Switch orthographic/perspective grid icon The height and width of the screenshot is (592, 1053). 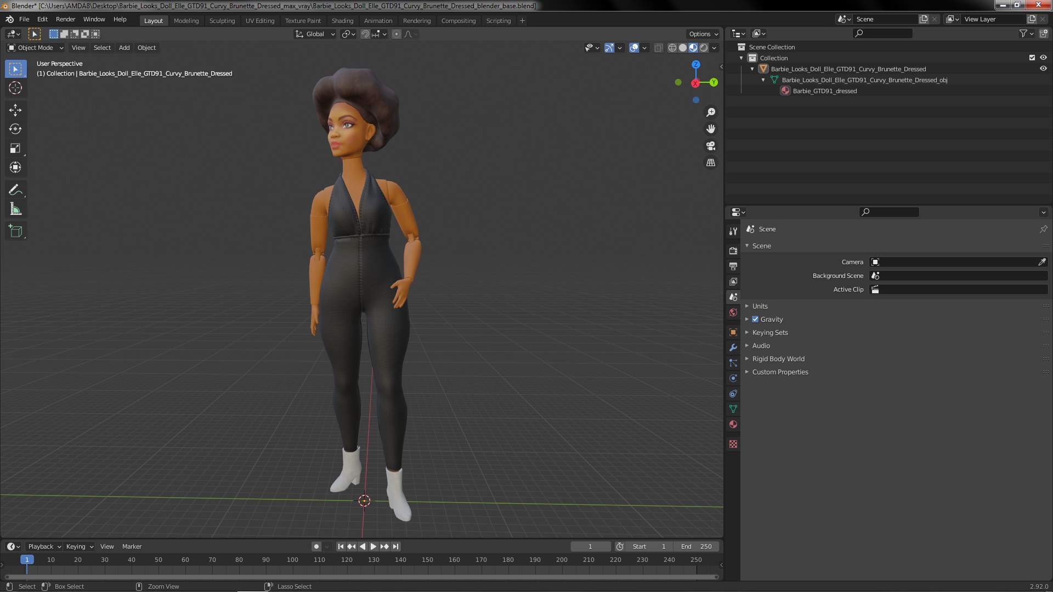coord(711,163)
